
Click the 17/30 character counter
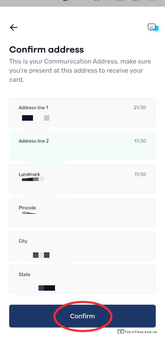(x=140, y=141)
